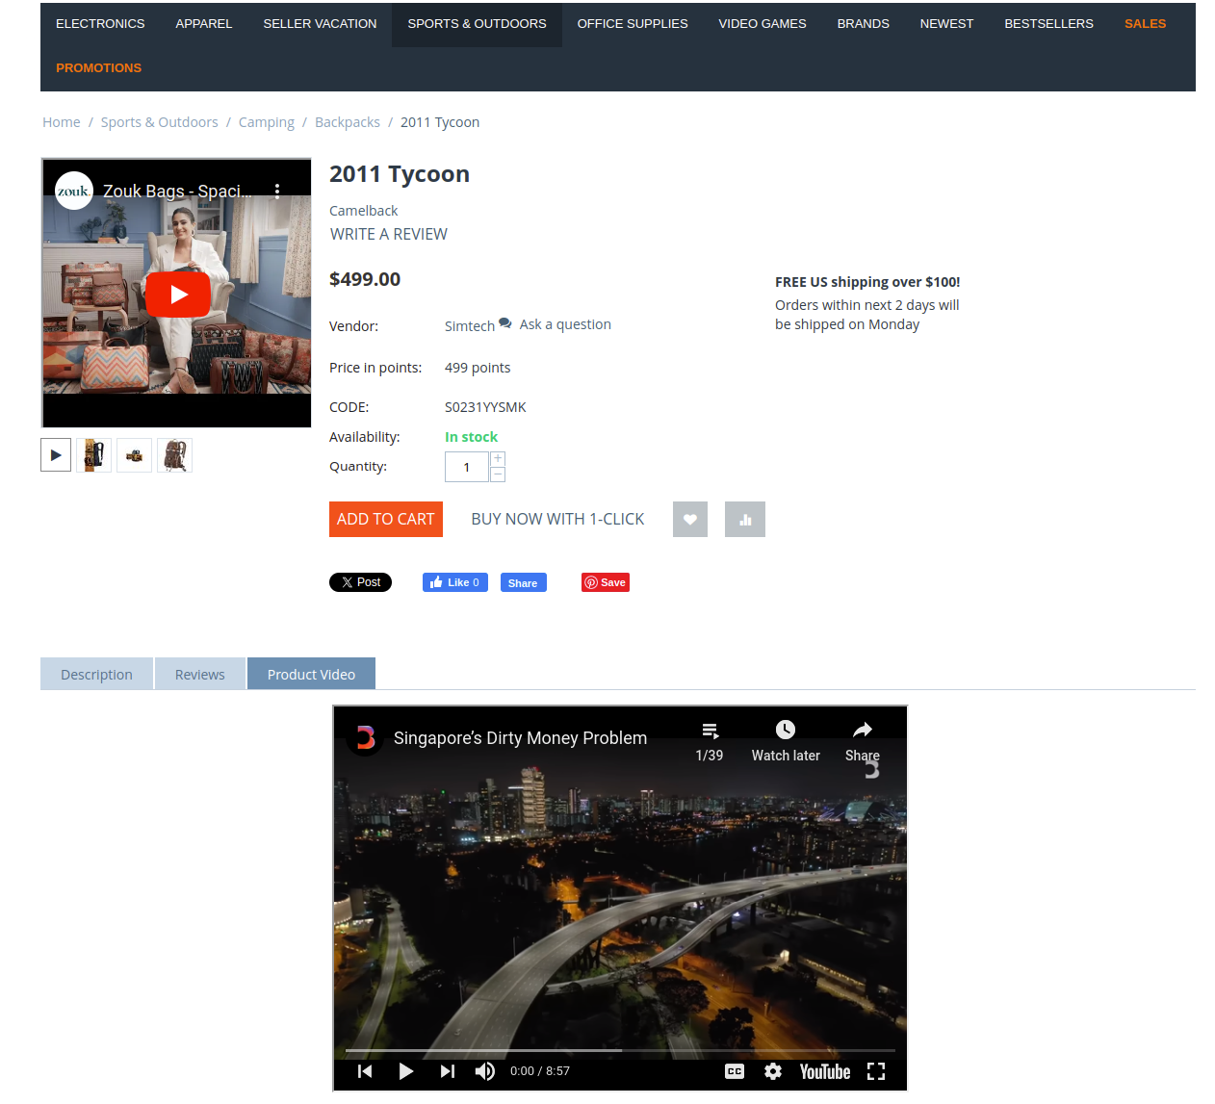Switch to the Description tab

pos(96,674)
